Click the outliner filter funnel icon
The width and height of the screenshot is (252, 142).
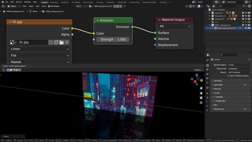pos(244,6)
